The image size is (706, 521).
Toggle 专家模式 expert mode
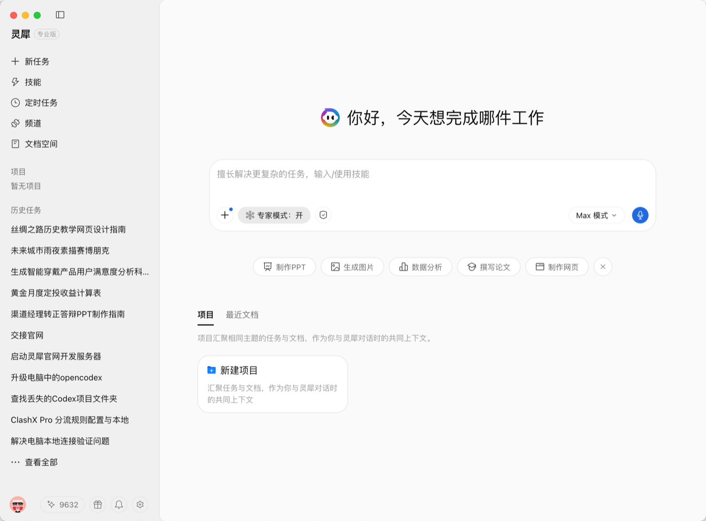tap(274, 215)
